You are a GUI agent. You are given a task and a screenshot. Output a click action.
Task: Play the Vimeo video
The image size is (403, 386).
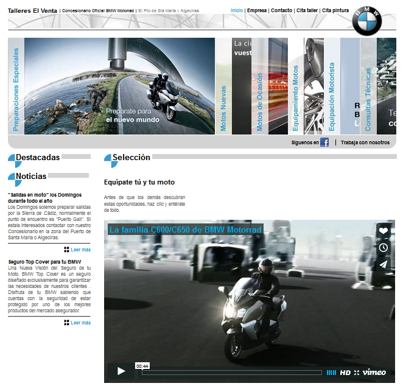121,371
